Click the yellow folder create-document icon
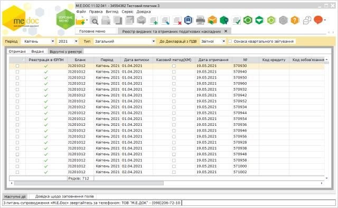This screenshot has width=338, height=208. pyautogui.click(x=80, y=21)
